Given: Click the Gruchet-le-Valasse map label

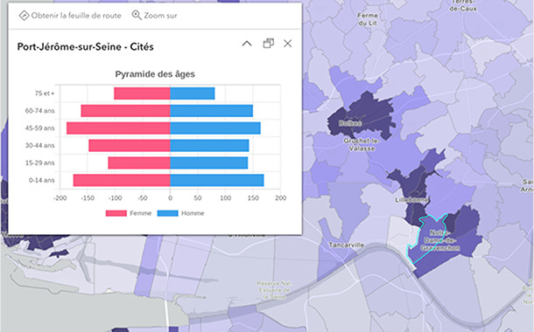Looking at the screenshot, I should click(362, 145).
